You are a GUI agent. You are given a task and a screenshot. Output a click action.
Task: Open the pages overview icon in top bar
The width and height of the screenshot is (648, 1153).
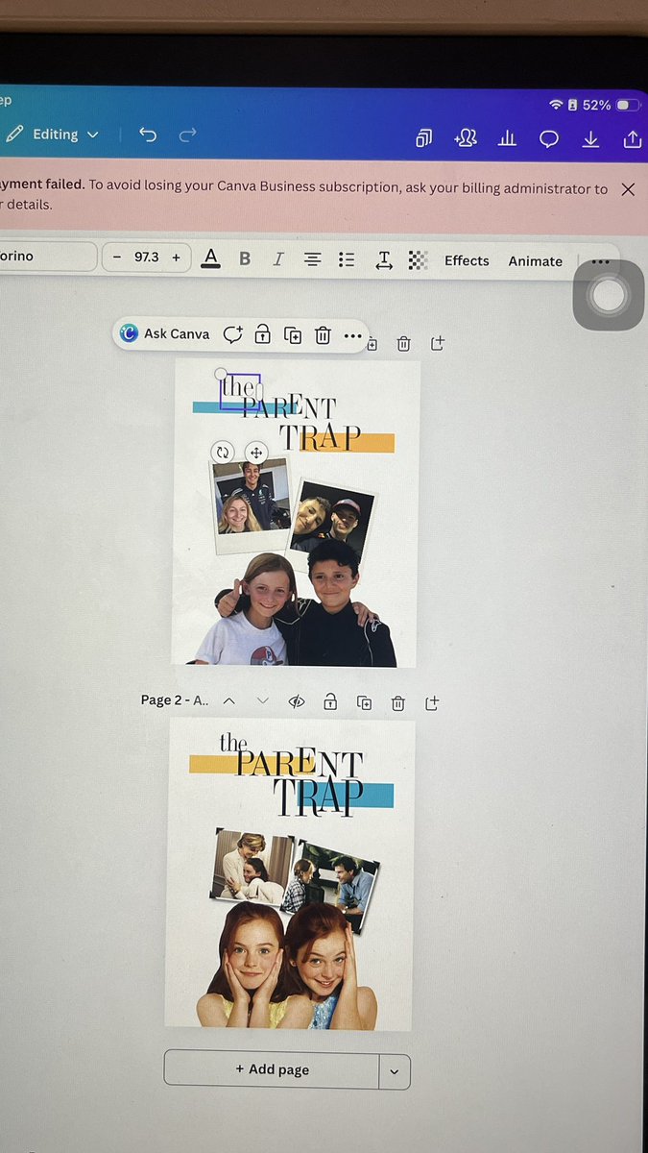[423, 138]
